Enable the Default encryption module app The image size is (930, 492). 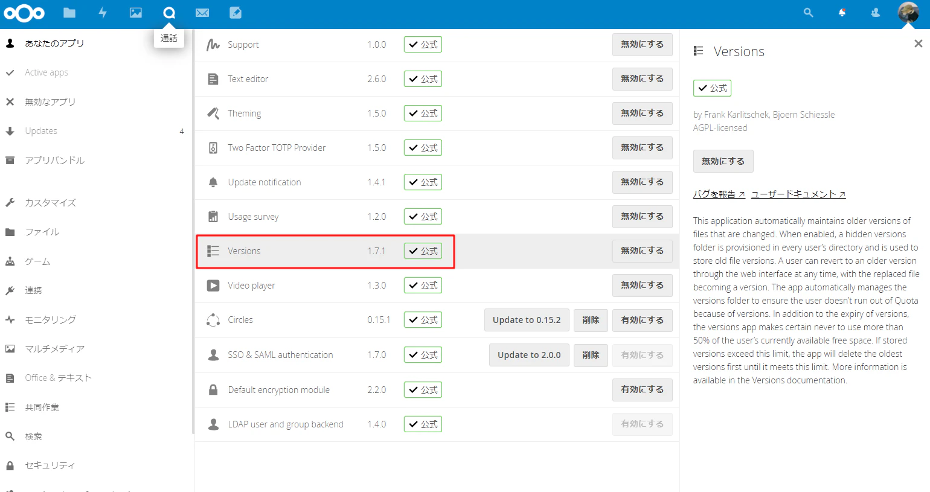click(x=642, y=389)
